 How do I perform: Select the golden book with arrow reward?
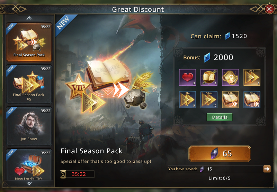(x=209, y=77)
